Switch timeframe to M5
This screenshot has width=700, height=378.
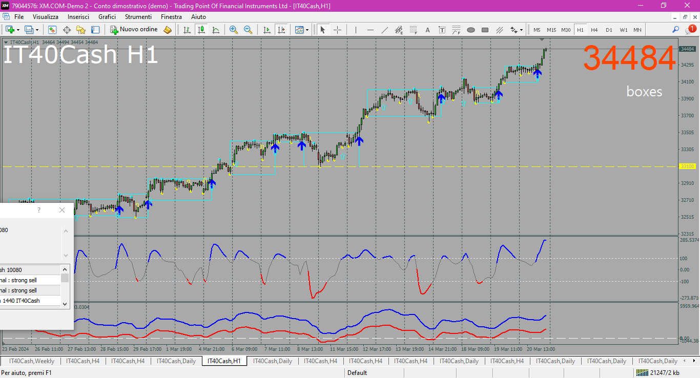[x=537, y=30]
